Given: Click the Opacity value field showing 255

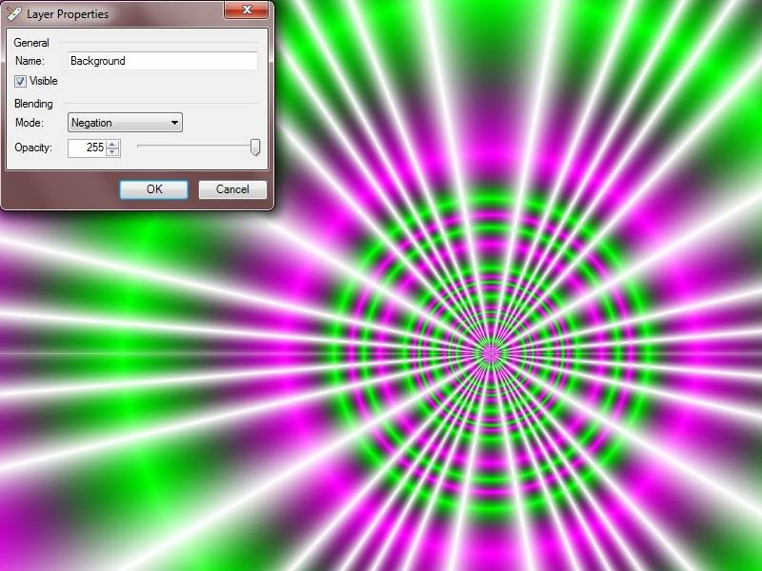Looking at the screenshot, I should (x=87, y=148).
